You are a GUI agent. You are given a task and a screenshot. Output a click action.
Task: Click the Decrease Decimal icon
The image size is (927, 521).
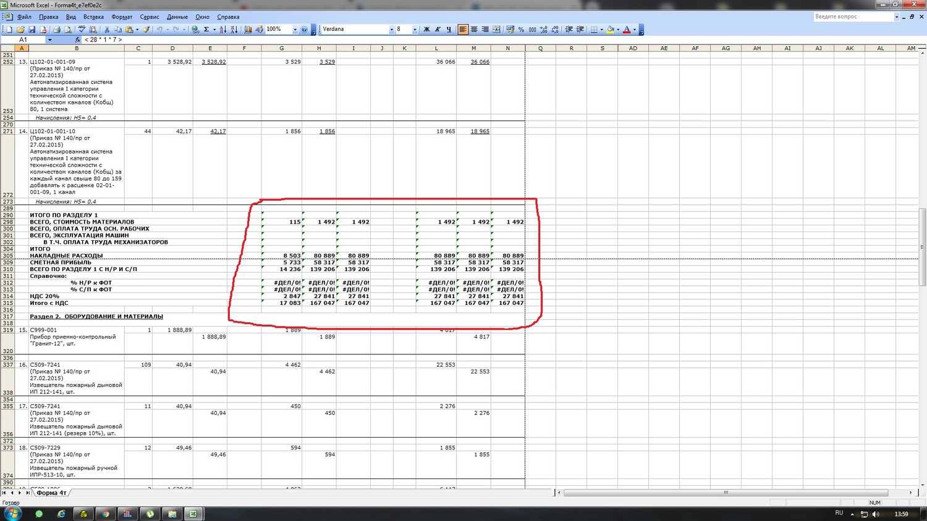[554, 29]
